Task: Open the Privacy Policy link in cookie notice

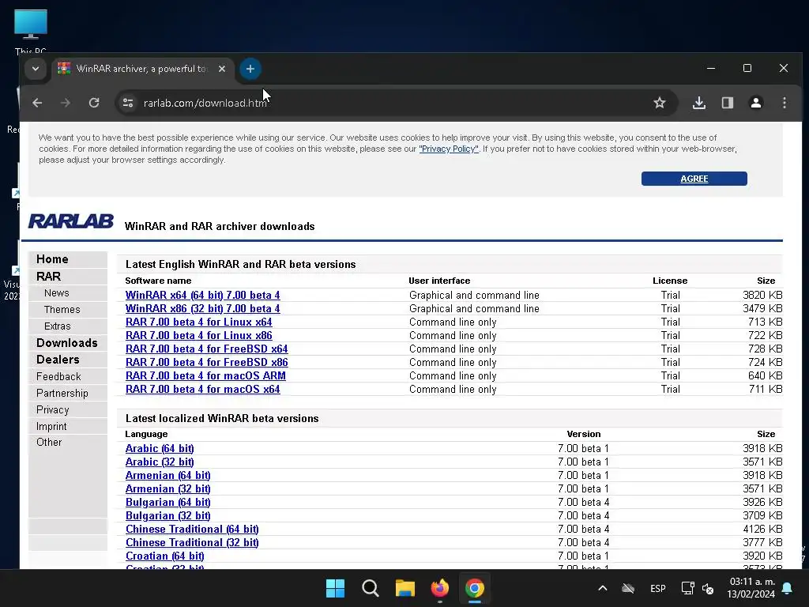Action: pos(449,149)
